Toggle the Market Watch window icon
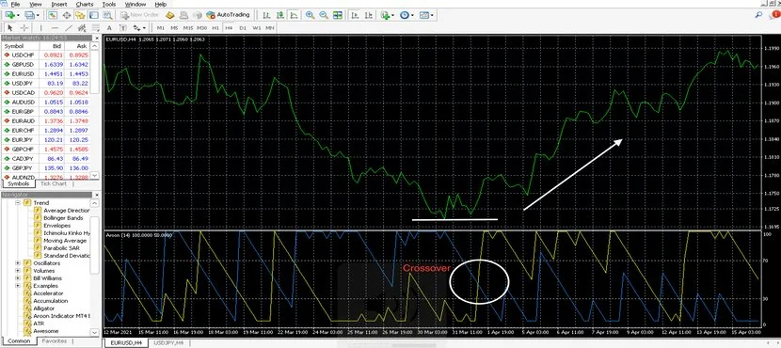 [53, 15]
